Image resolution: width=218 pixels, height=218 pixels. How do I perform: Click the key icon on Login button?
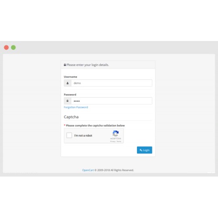point(141,150)
